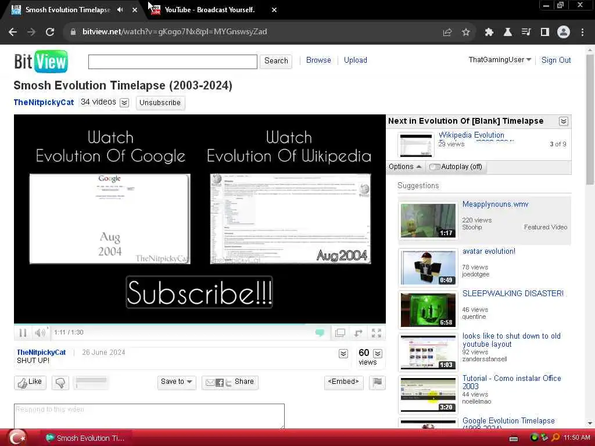Open ThatGamingUser account dropdown
Viewport: 595px width, 446px height.
(500, 60)
